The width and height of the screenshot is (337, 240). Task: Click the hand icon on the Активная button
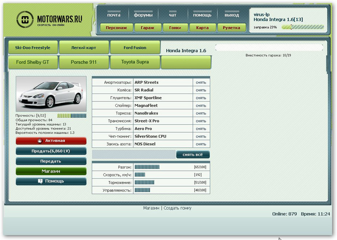[x=40, y=141]
